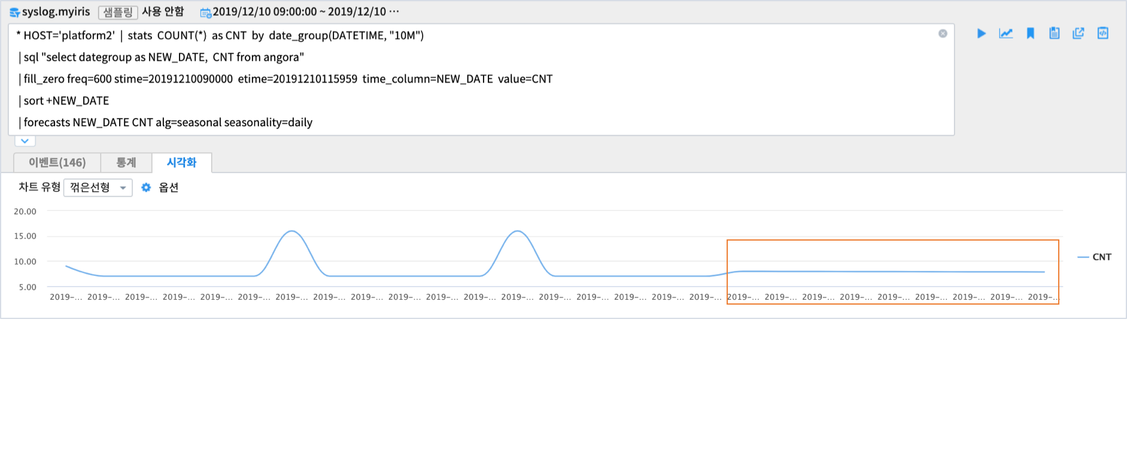The width and height of the screenshot is (1127, 465).
Task: Switch to the 이벤트(146) tab
Action: (x=57, y=162)
